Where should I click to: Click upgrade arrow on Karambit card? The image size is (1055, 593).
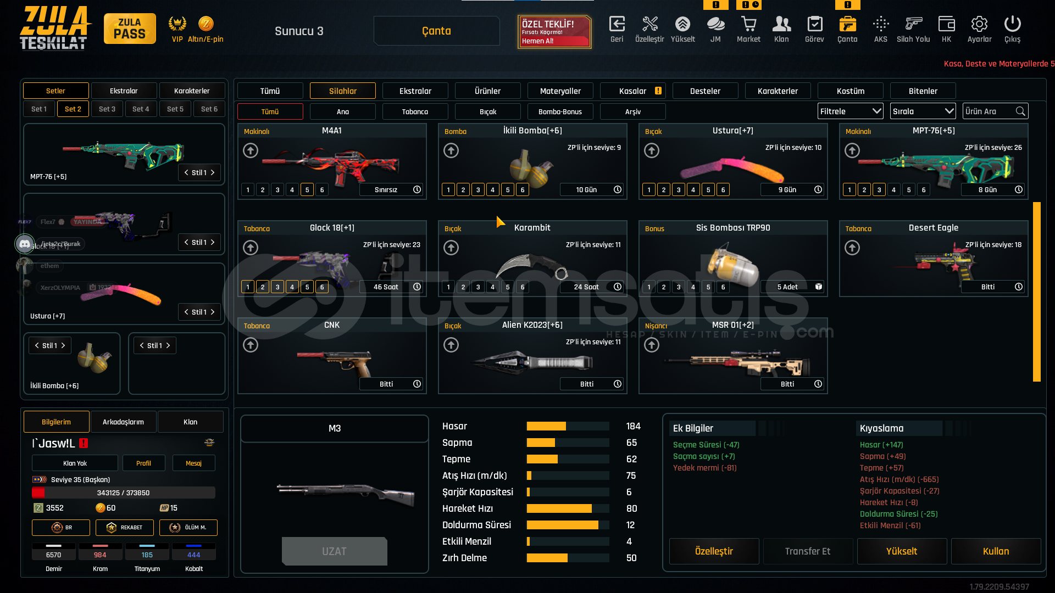pyautogui.click(x=451, y=248)
